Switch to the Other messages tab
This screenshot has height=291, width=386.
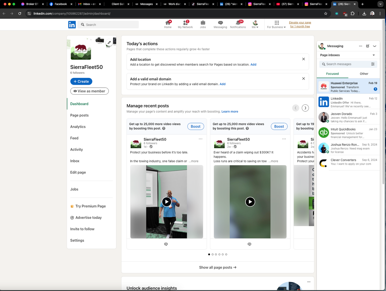coord(364,74)
